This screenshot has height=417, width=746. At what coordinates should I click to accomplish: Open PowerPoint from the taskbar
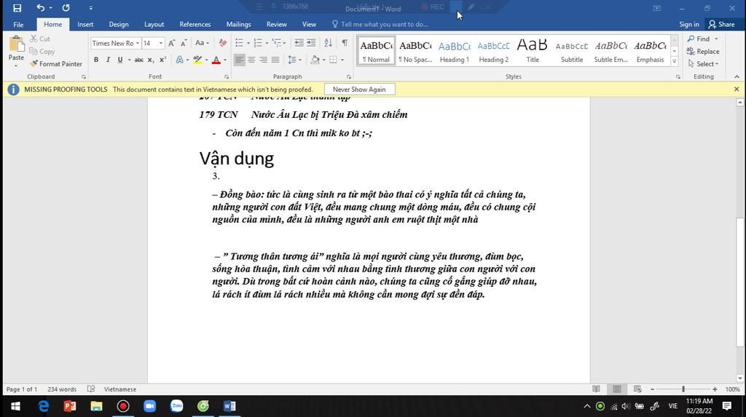69,406
